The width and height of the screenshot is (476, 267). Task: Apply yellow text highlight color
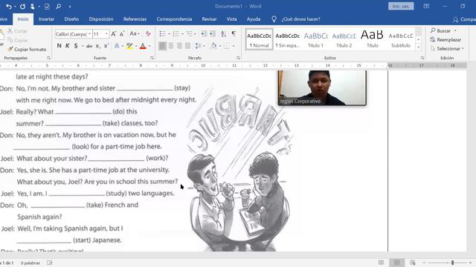coord(129,46)
